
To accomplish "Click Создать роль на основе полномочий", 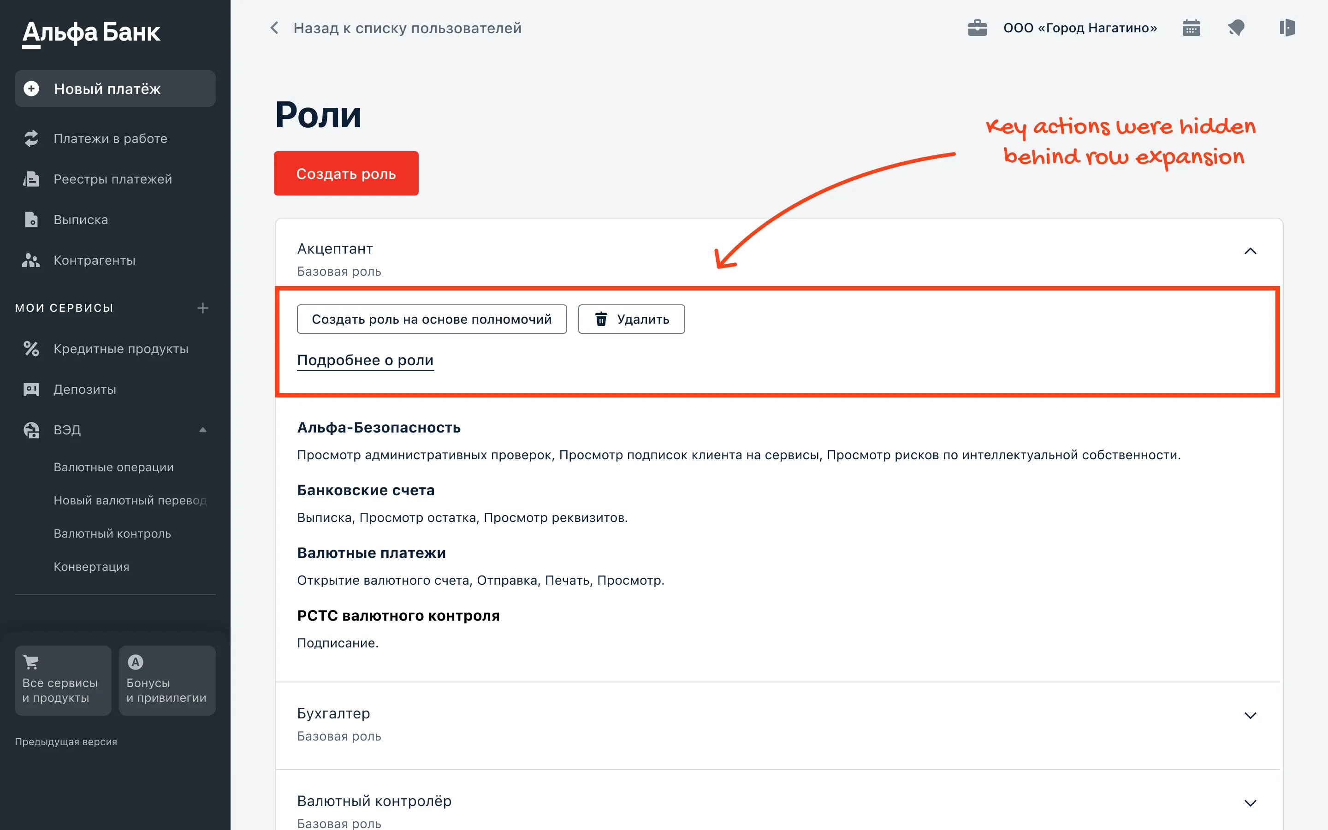I will tap(431, 319).
